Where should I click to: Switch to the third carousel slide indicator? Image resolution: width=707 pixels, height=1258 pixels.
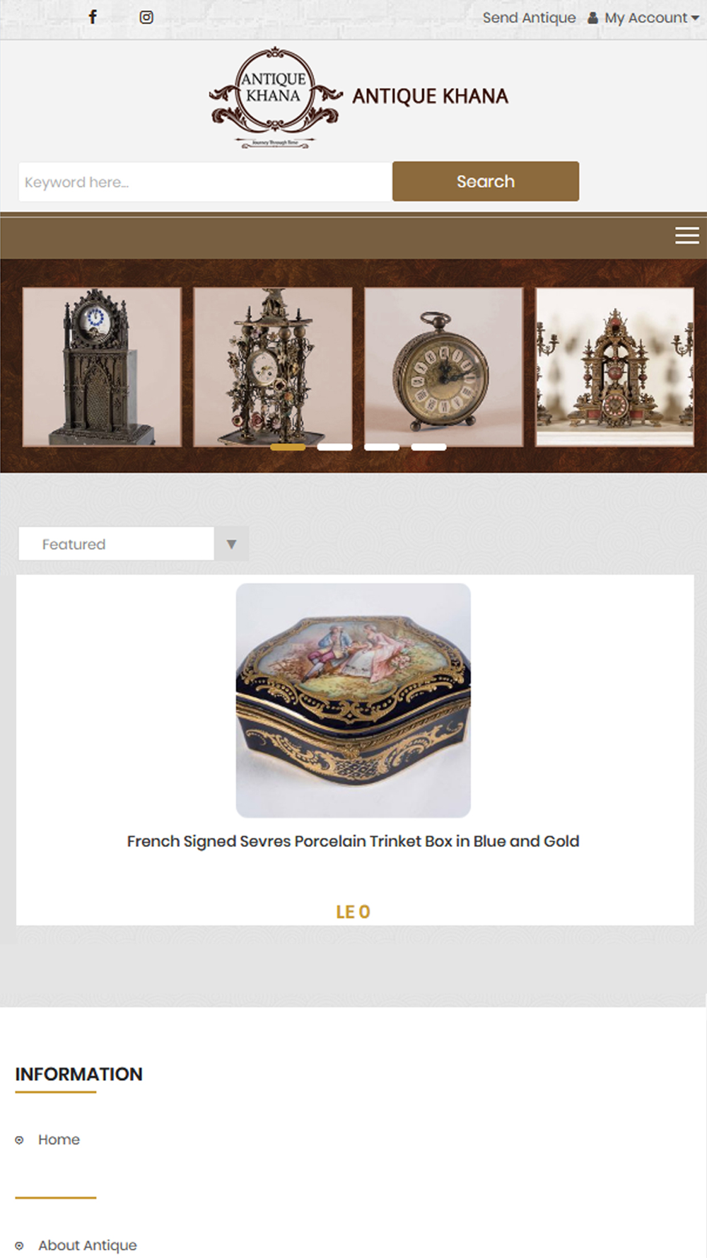pos(382,447)
